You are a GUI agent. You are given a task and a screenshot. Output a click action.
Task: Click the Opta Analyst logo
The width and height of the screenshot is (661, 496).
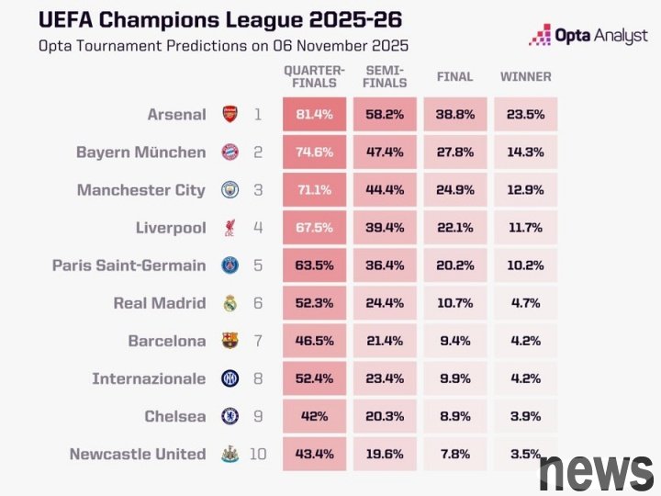point(588,36)
